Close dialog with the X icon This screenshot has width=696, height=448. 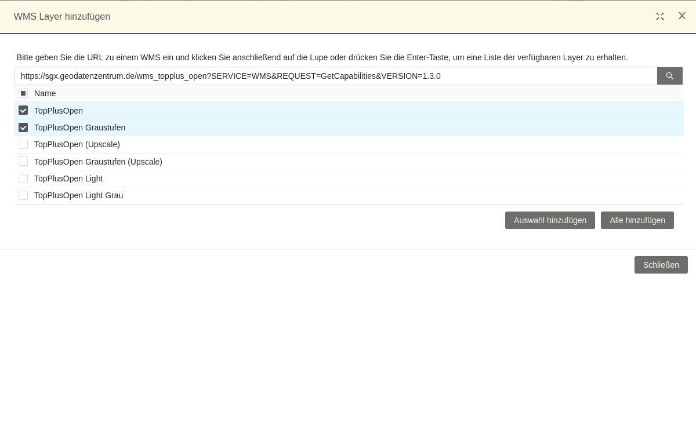click(682, 16)
